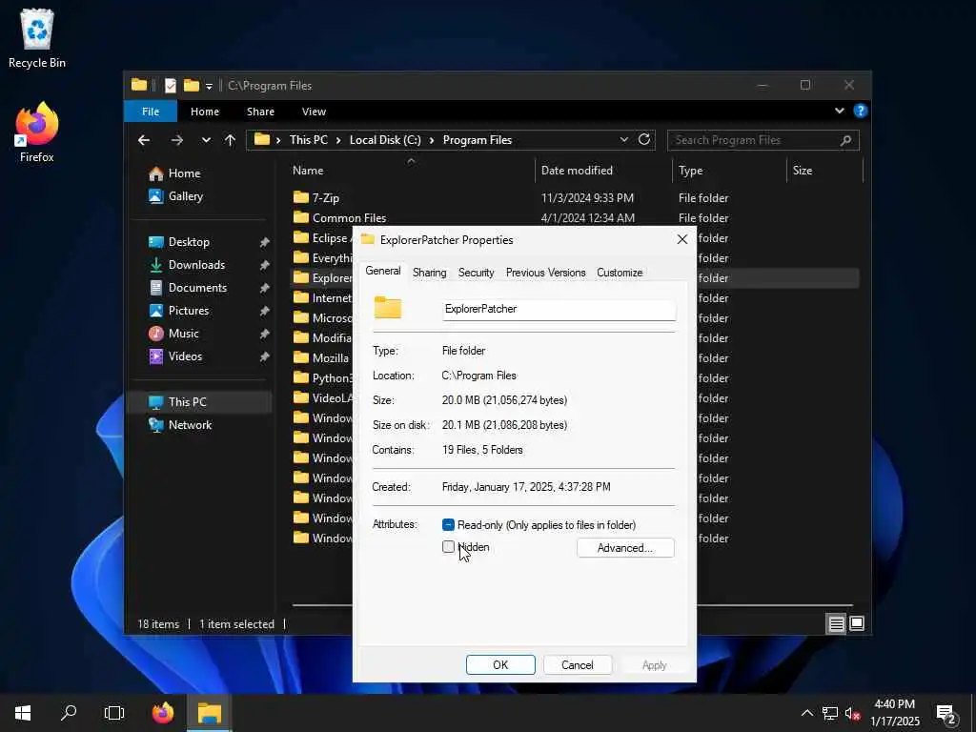Open recent locations dropdown arrow
This screenshot has width=976, height=732.
(x=206, y=140)
